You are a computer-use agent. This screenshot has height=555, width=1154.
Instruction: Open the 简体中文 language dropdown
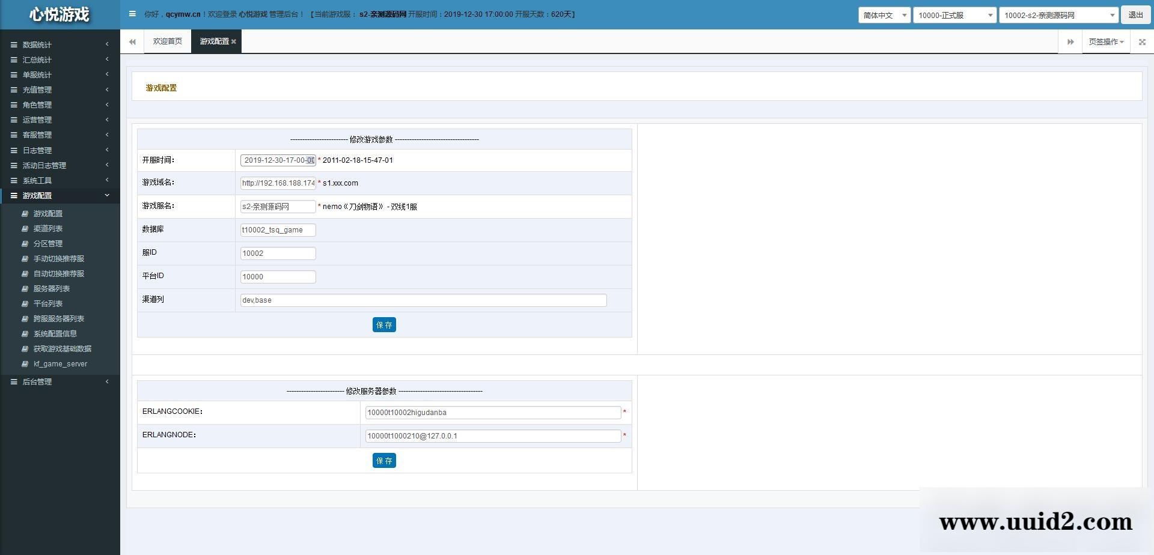pos(884,15)
